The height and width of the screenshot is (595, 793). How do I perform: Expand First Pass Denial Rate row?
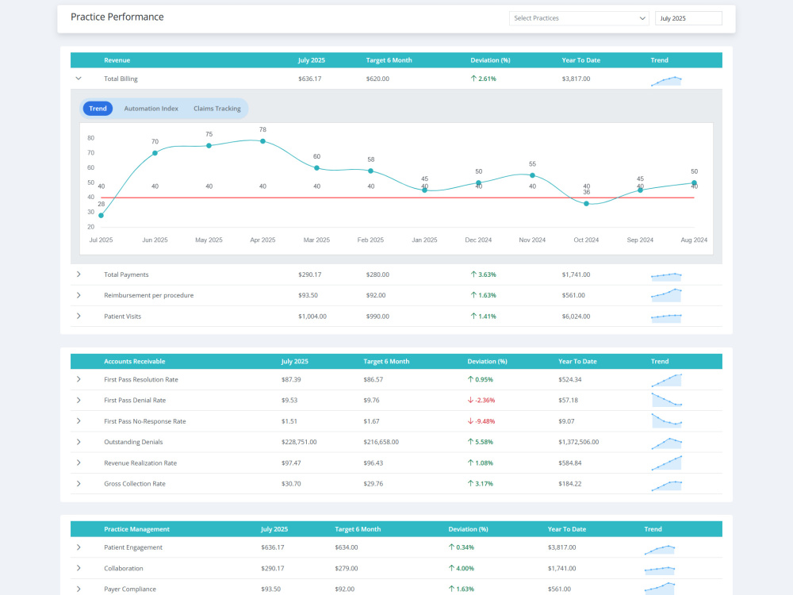click(79, 400)
